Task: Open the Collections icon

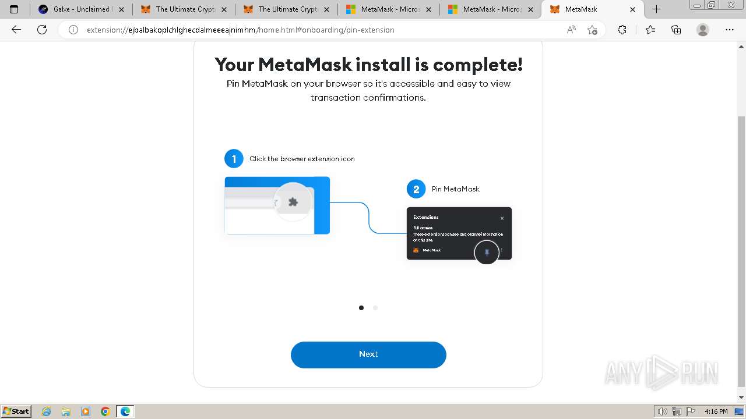Action: (x=676, y=30)
